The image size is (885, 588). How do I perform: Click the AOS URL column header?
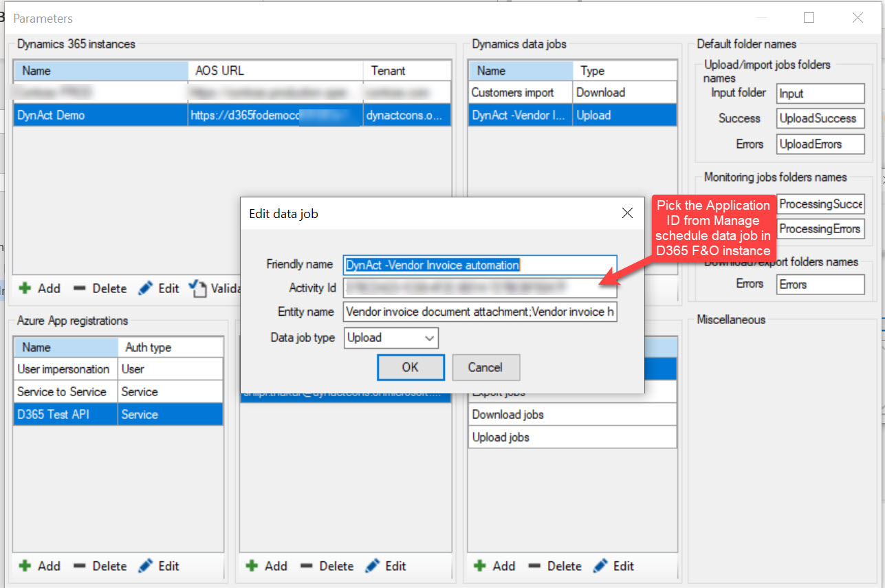(x=276, y=71)
